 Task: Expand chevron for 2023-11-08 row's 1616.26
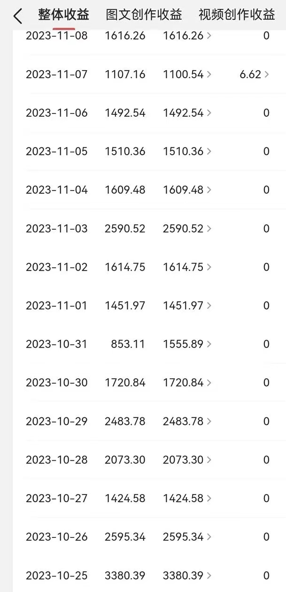point(209,36)
